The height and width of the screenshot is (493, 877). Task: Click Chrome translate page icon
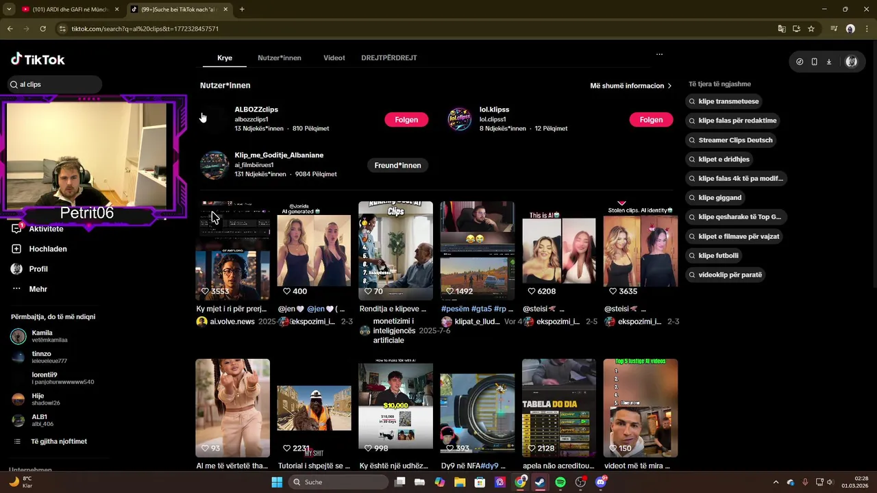pyautogui.click(x=782, y=29)
